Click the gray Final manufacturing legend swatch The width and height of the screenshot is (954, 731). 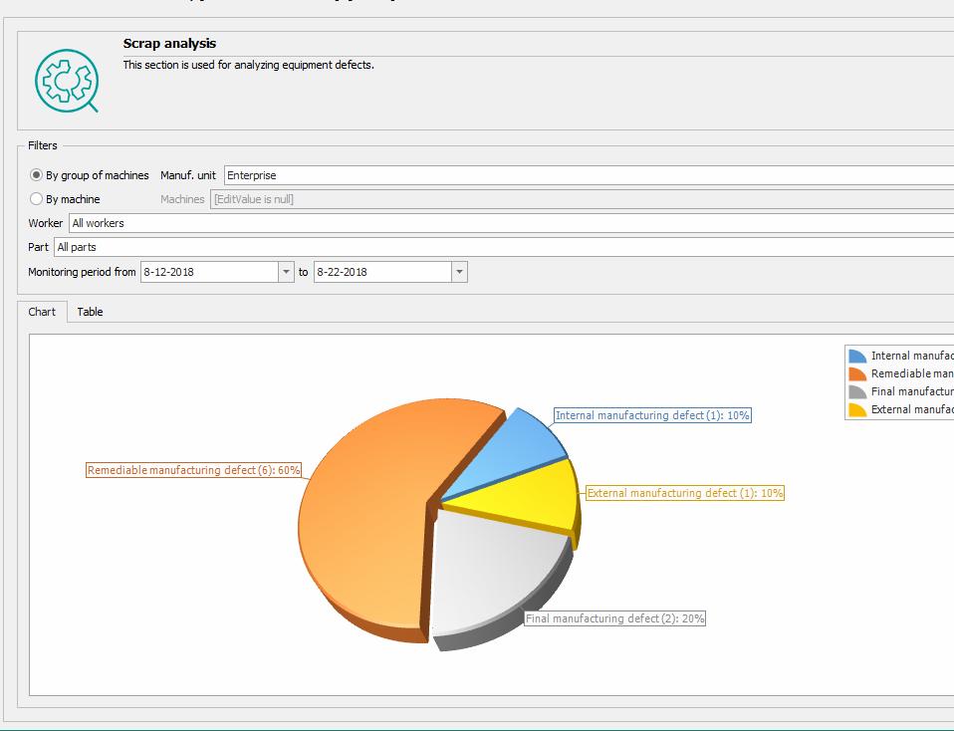tap(857, 392)
